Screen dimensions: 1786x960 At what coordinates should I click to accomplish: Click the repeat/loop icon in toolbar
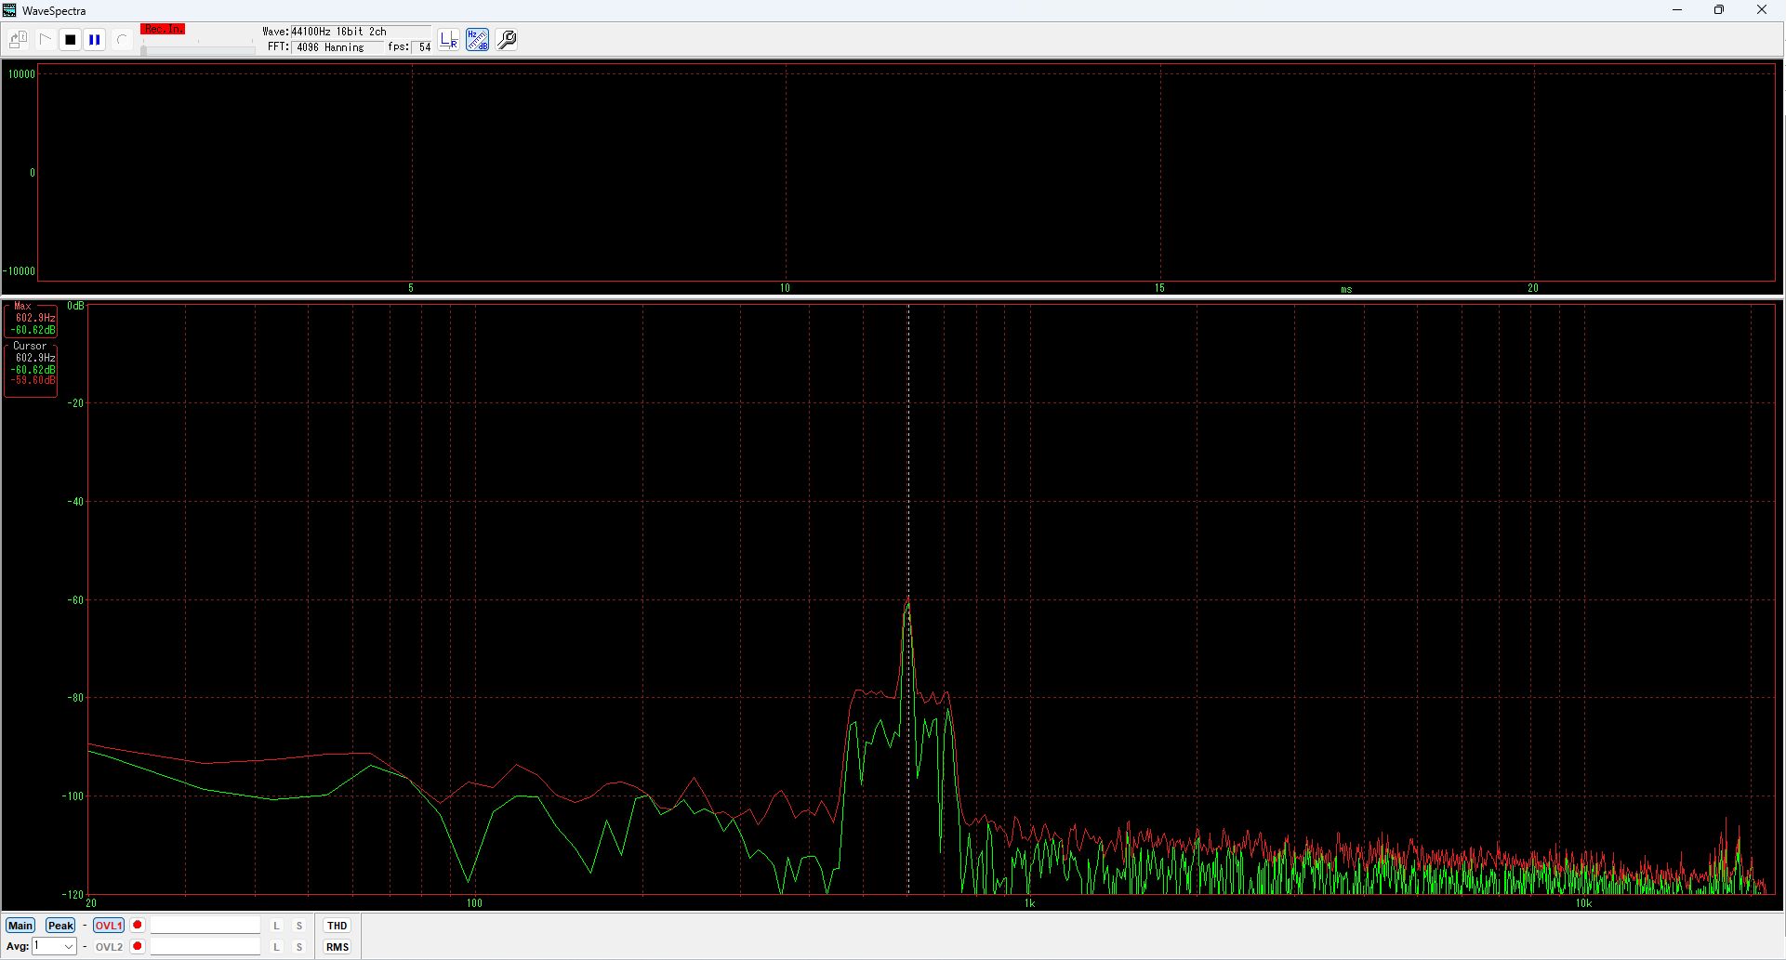(122, 40)
